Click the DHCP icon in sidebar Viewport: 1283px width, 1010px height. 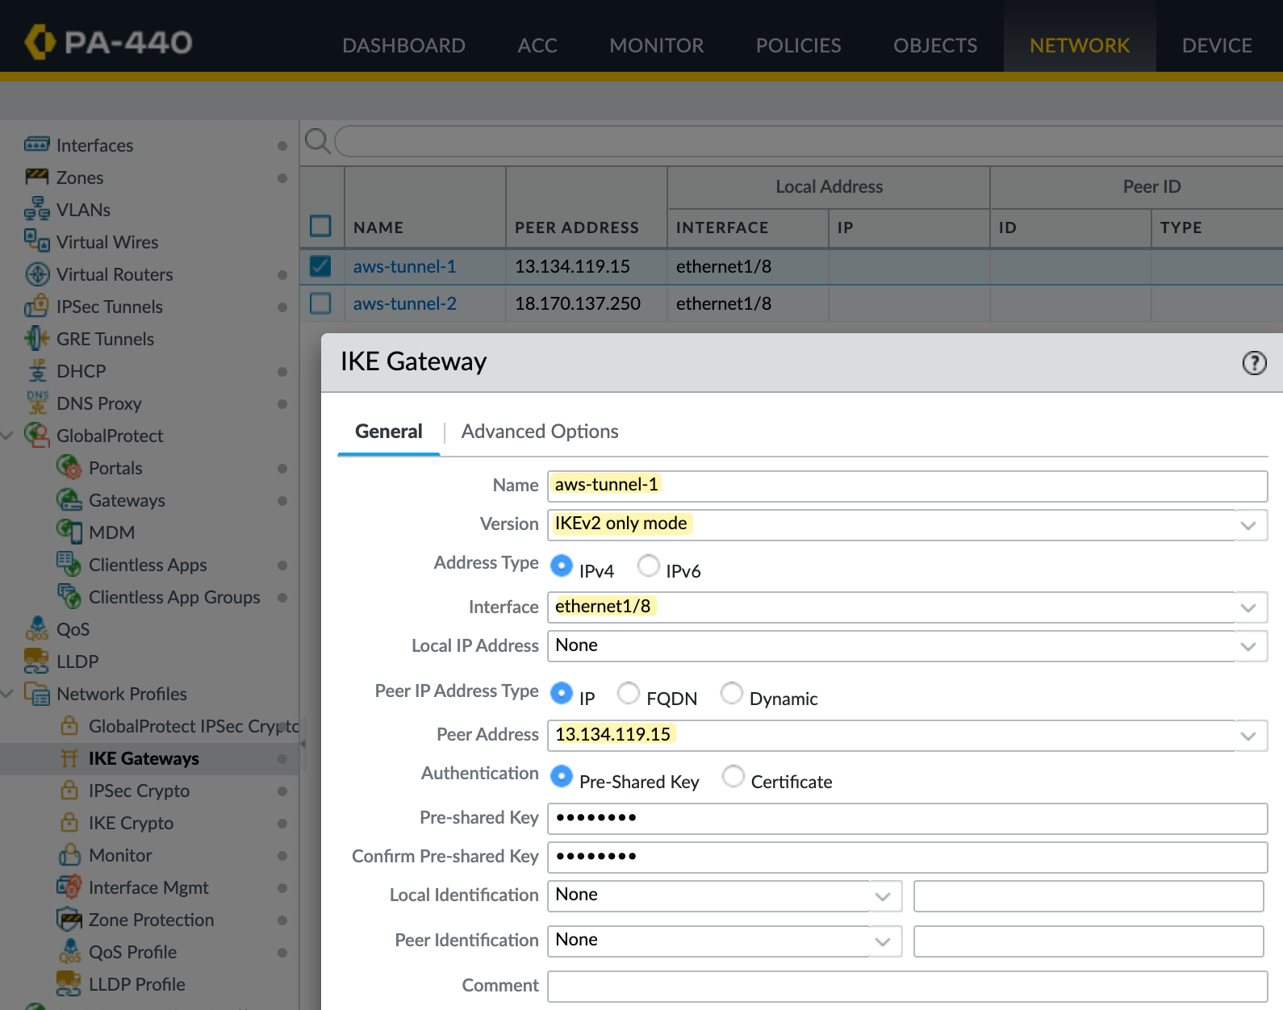point(37,371)
